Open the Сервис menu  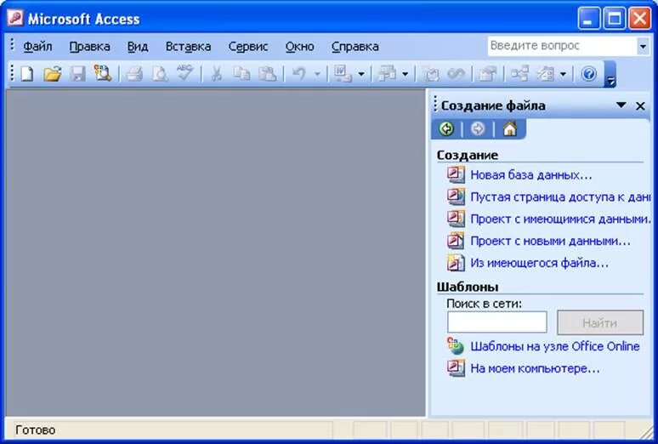[x=248, y=46]
